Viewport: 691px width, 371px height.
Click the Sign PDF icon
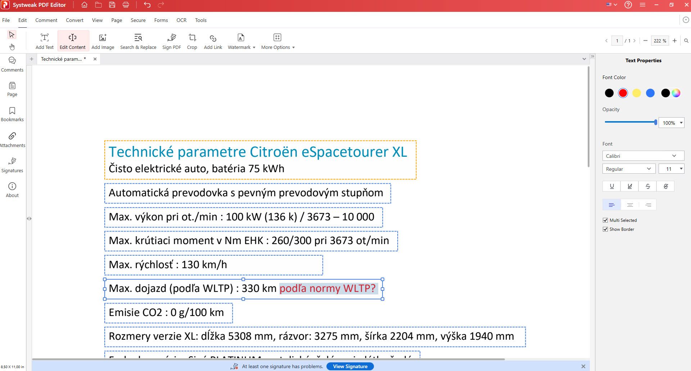coord(172,38)
